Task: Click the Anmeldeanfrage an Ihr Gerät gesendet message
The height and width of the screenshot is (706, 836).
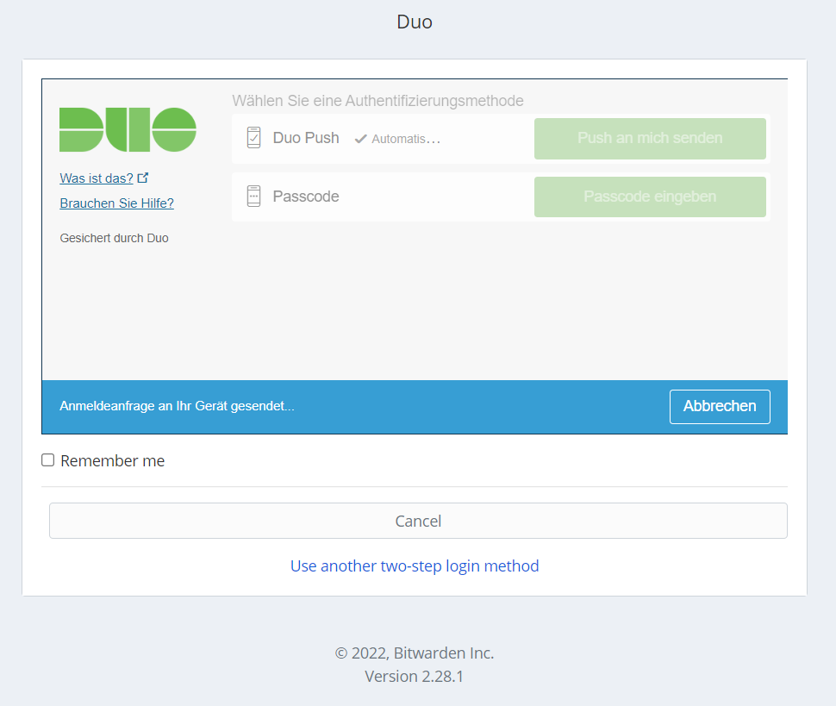Action: pos(177,406)
